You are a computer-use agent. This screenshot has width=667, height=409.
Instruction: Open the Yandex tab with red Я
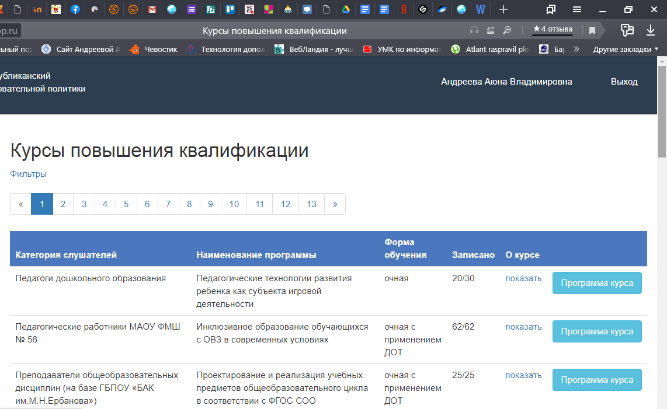pos(403,9)
